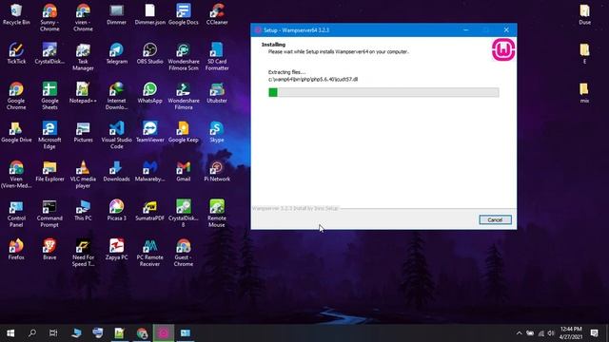Open taskbar search
Screen dimensions: 609x342
click(32, 333)
